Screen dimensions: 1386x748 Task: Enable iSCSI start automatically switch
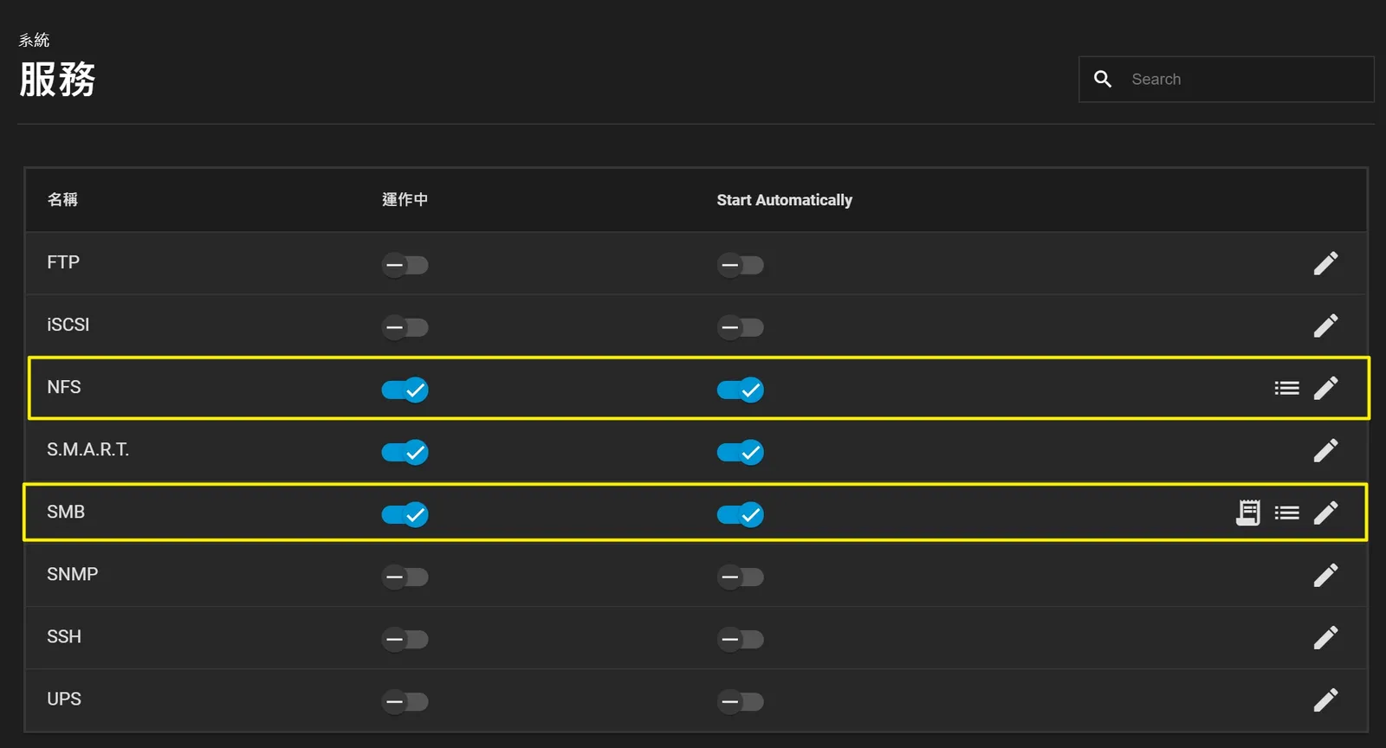tap(740, 327)
